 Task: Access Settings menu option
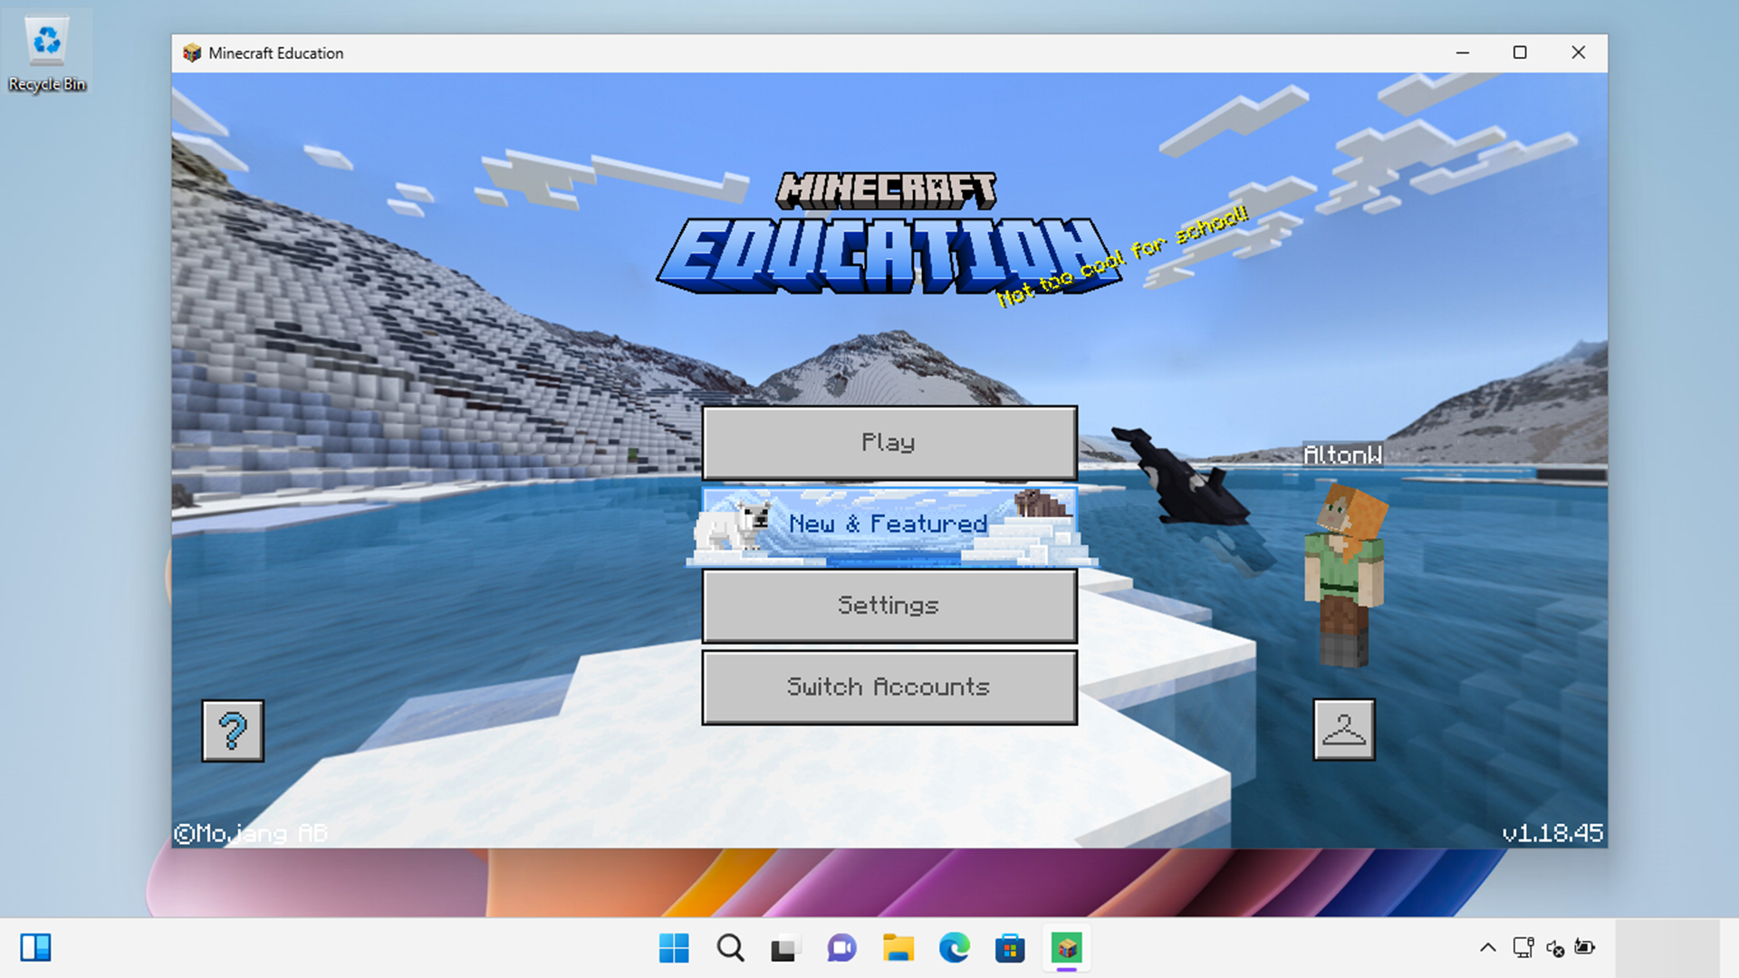click(888, 604)
